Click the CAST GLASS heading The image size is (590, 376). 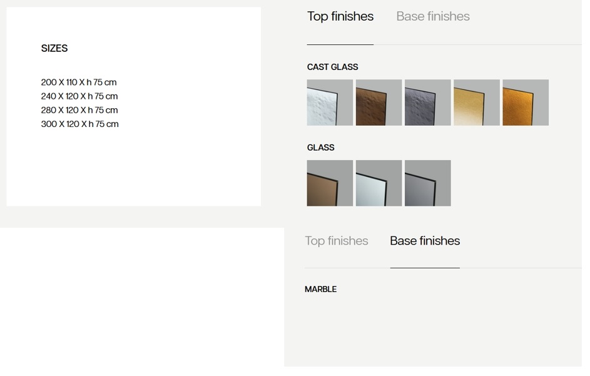click(332, 67)
